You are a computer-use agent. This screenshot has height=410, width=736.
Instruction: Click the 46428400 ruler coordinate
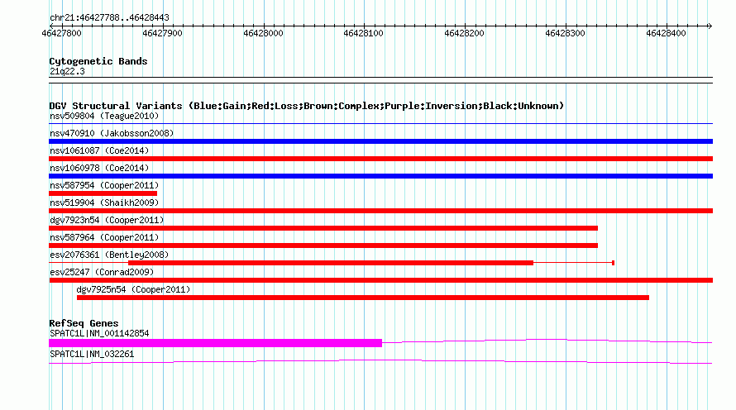point(666,33)
